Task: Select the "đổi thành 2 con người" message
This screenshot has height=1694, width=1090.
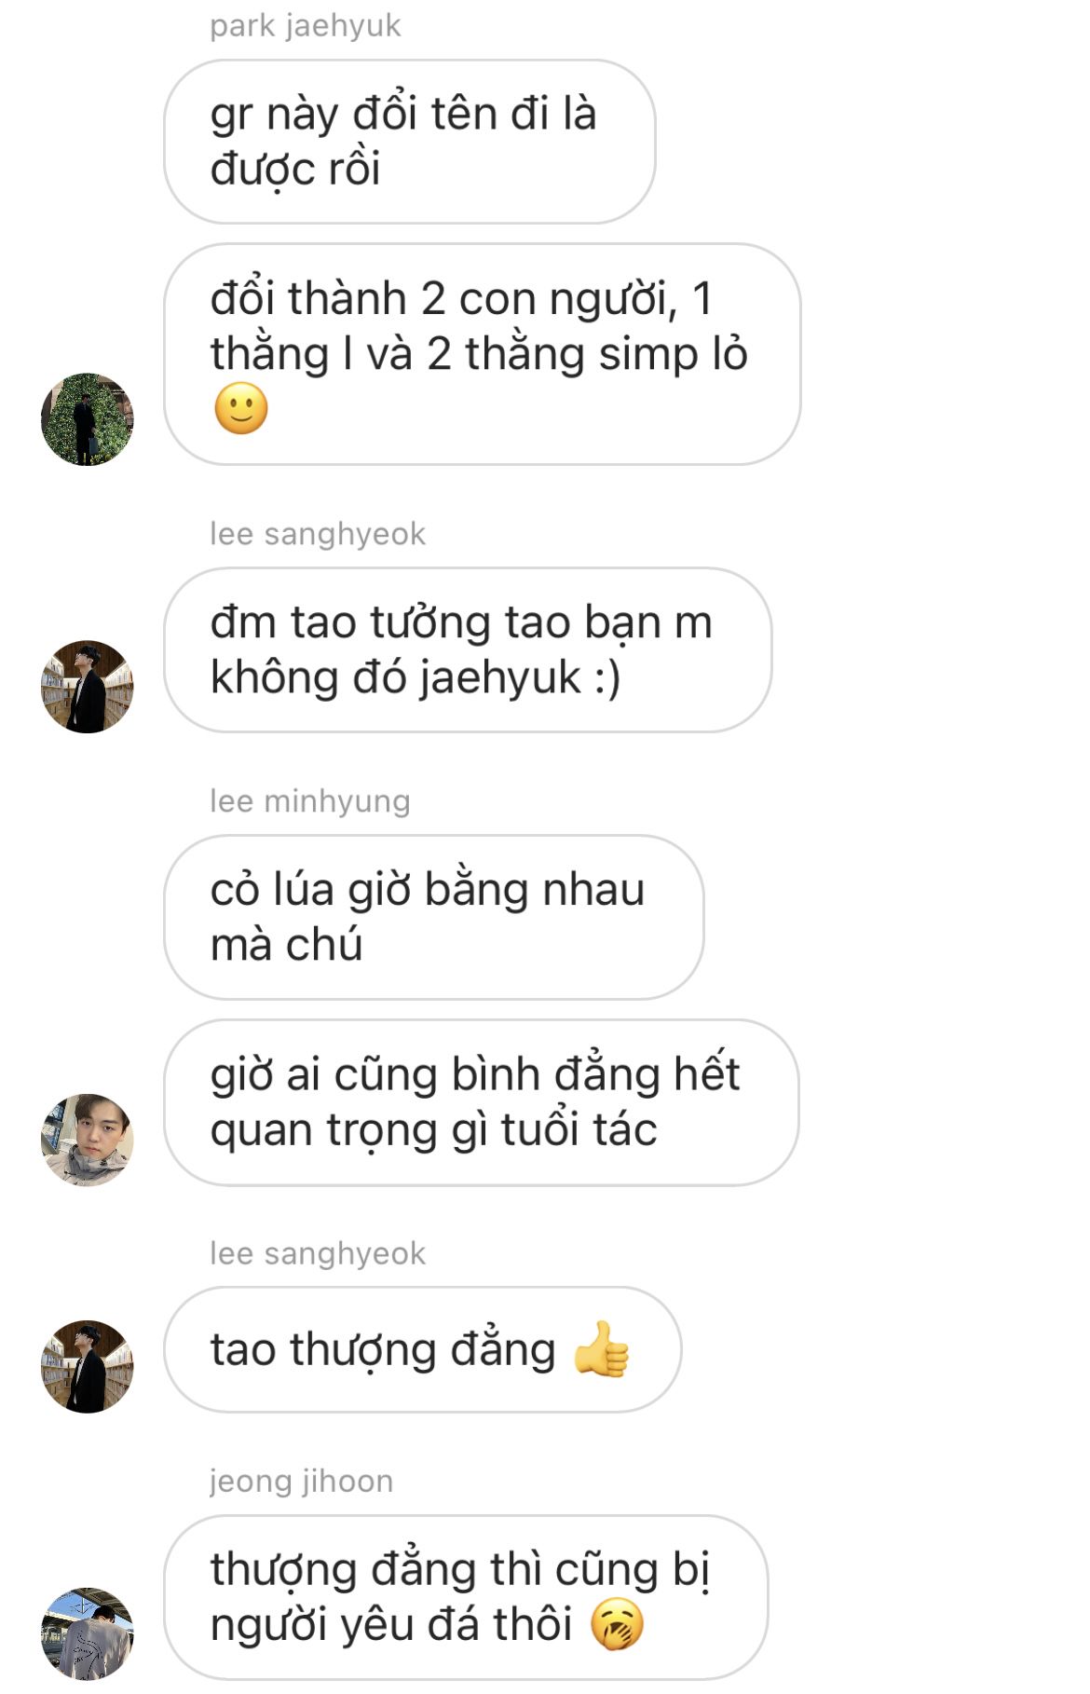Action: pyautogui.click(x=483, y=354)
